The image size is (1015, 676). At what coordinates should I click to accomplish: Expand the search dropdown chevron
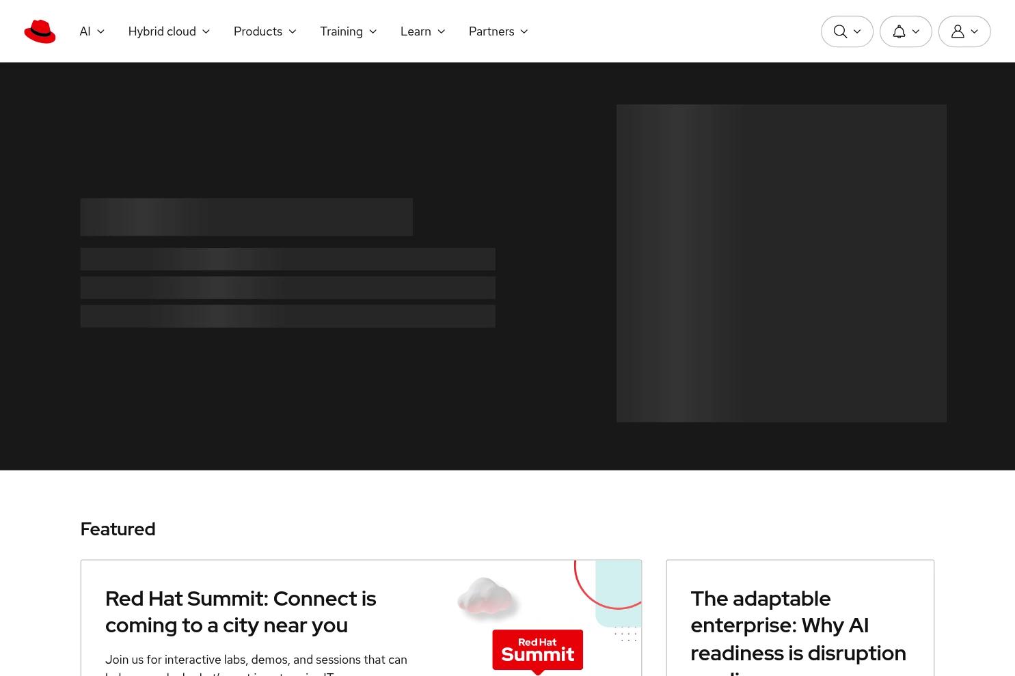coord(857,31)
